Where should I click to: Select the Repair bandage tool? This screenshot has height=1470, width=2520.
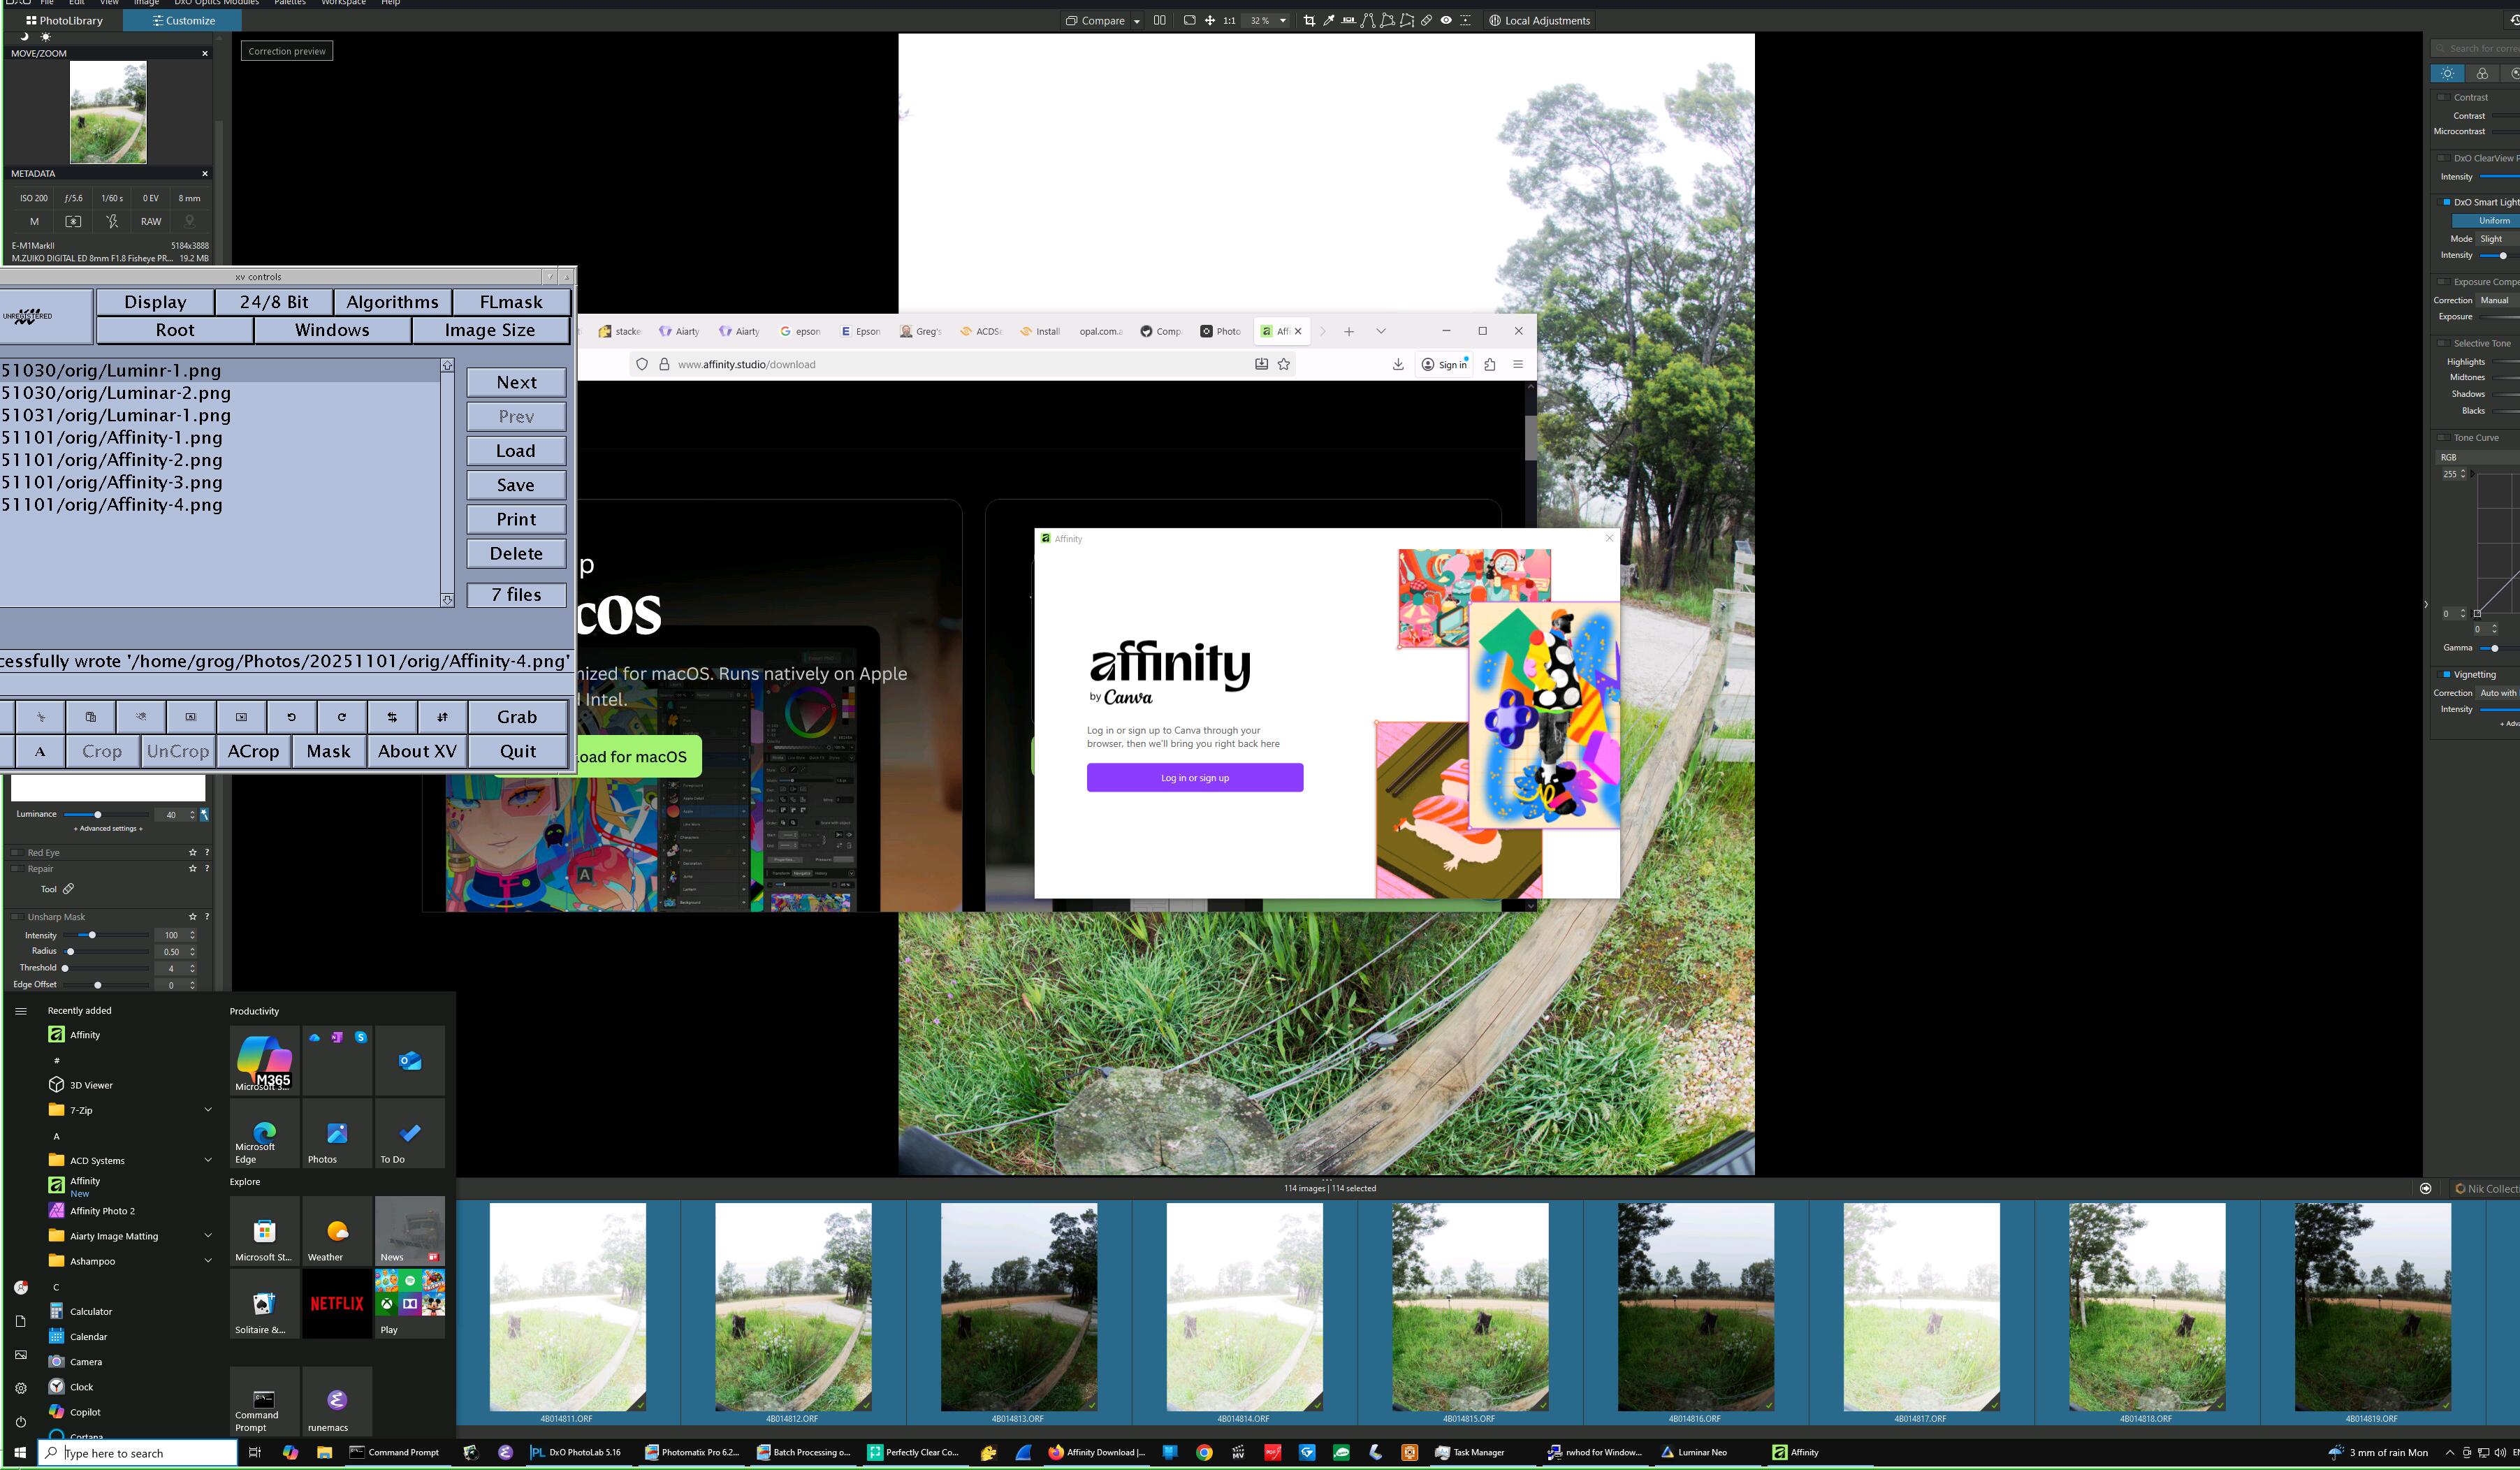1427,20
